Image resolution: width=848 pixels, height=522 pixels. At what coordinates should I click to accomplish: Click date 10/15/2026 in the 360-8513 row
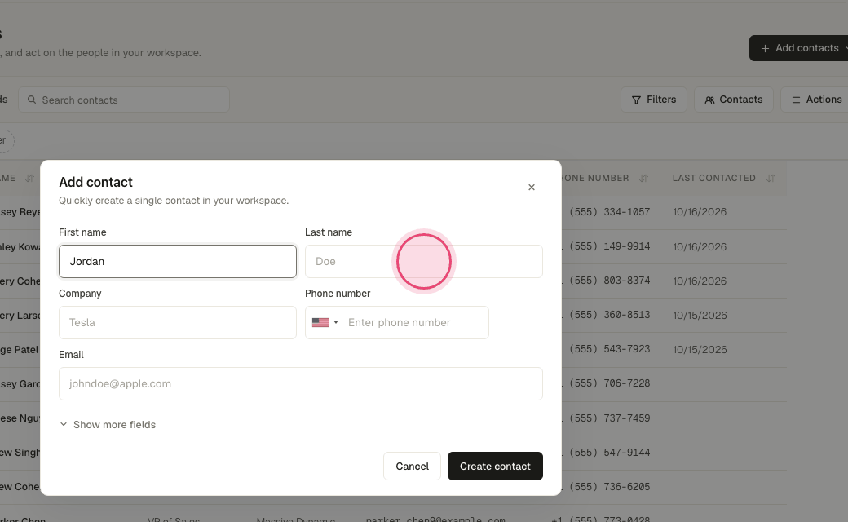pos(700,316)
